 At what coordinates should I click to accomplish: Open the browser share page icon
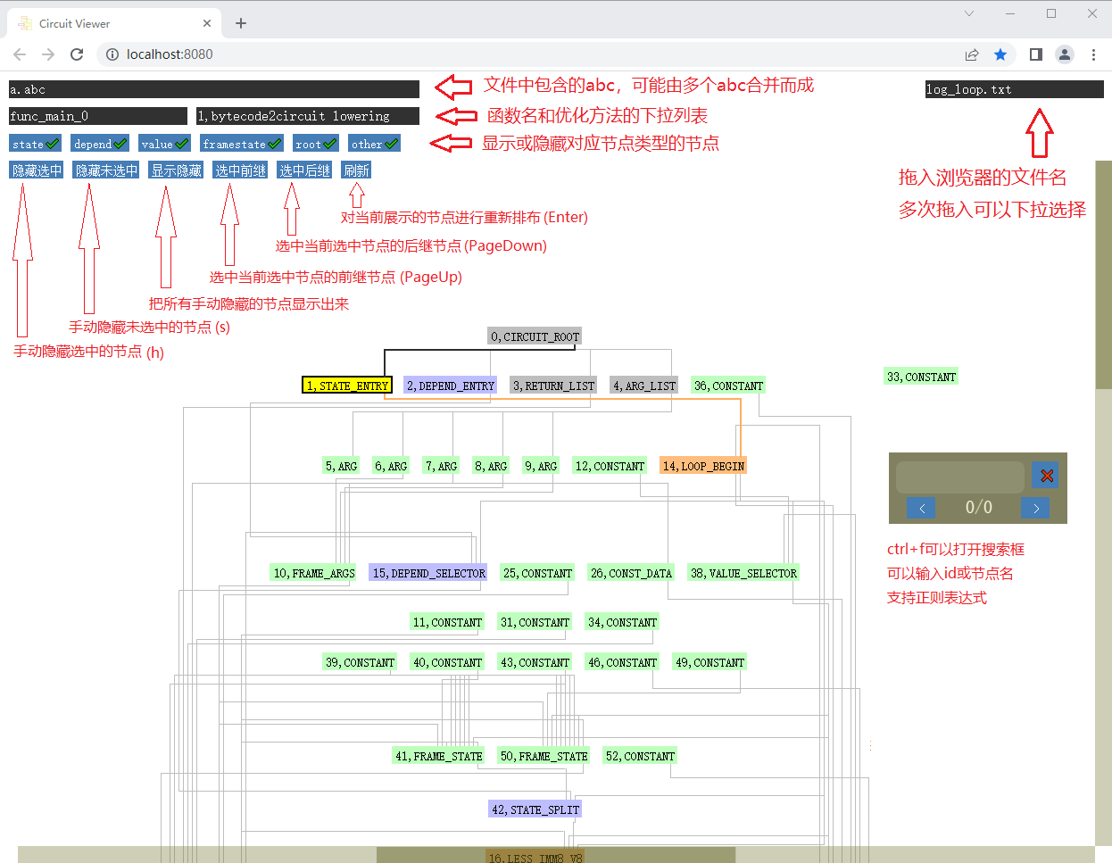coord(972,54)
